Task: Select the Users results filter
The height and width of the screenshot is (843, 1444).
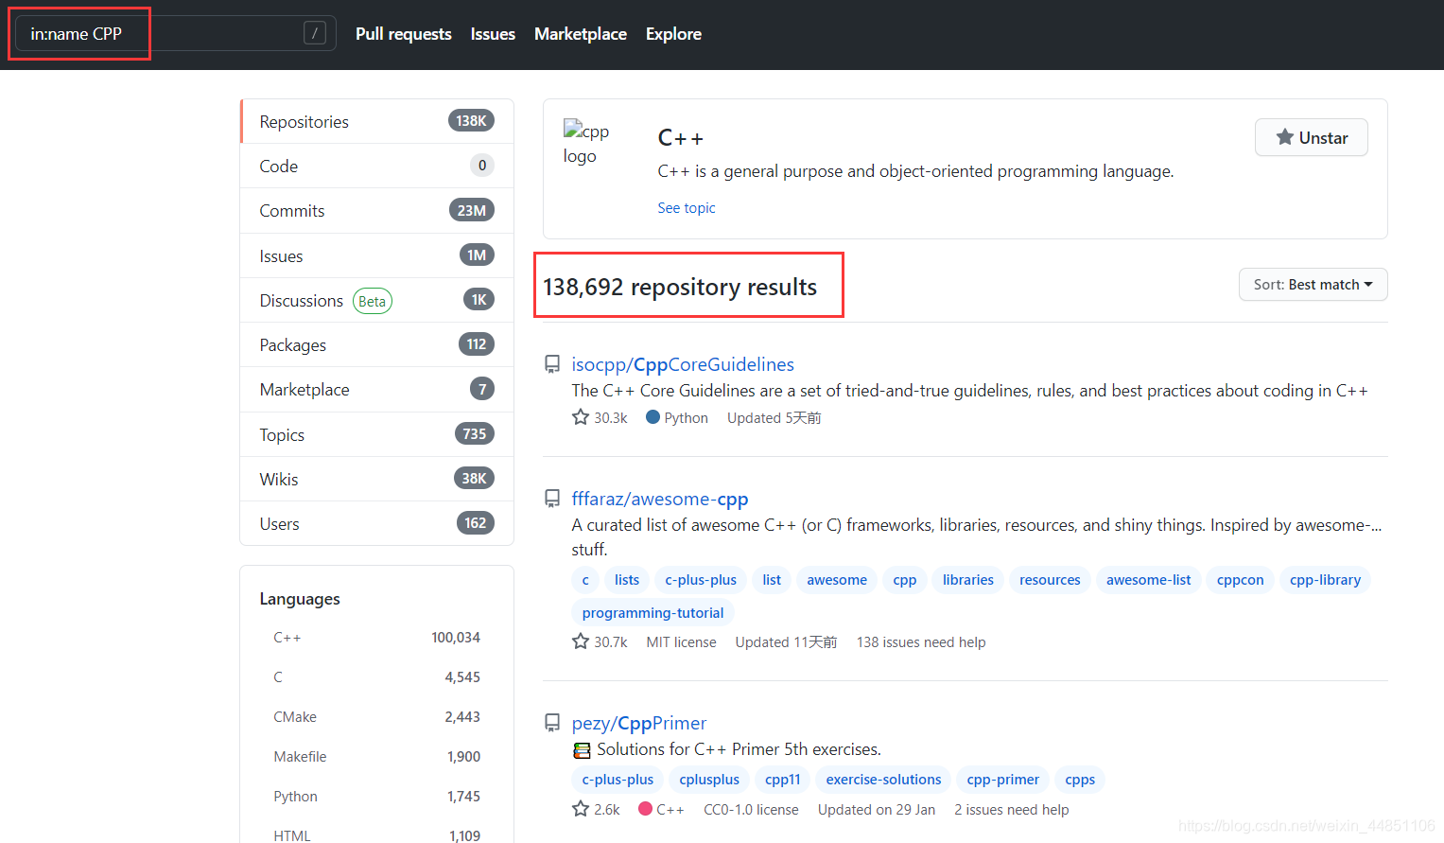Action: 377,523
